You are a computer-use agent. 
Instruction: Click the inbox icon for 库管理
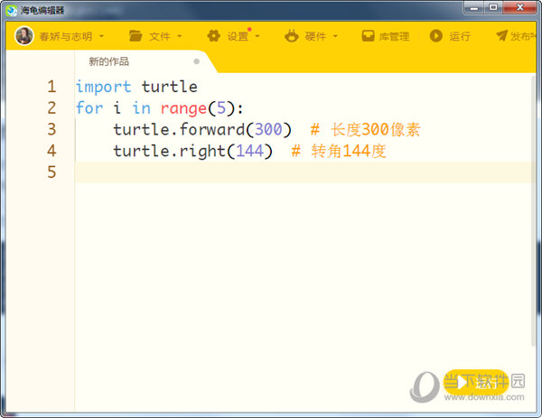(x=368, y=36)
